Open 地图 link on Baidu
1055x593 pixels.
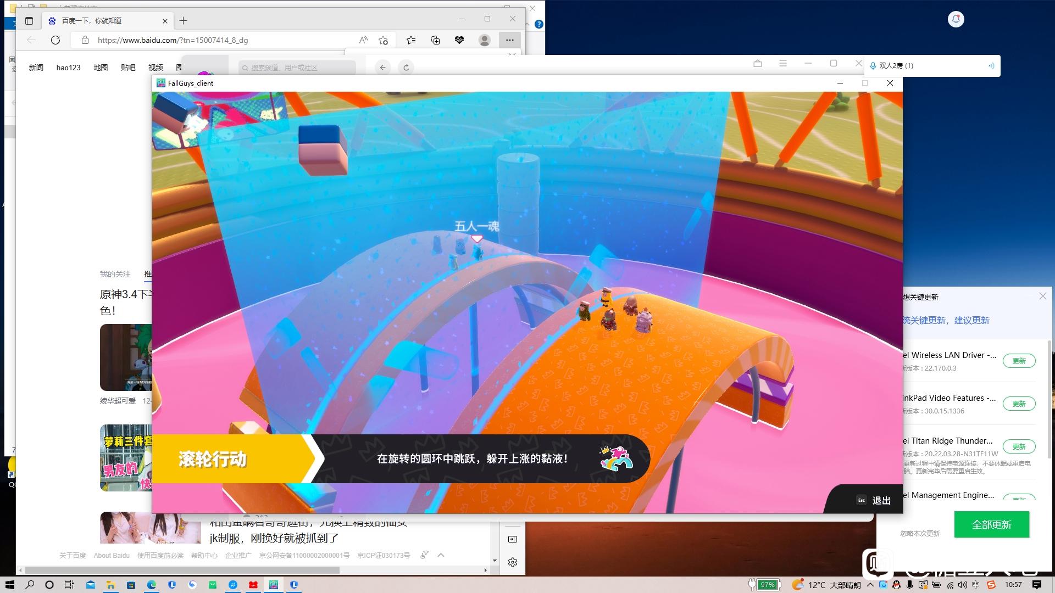tap(101, 68)
